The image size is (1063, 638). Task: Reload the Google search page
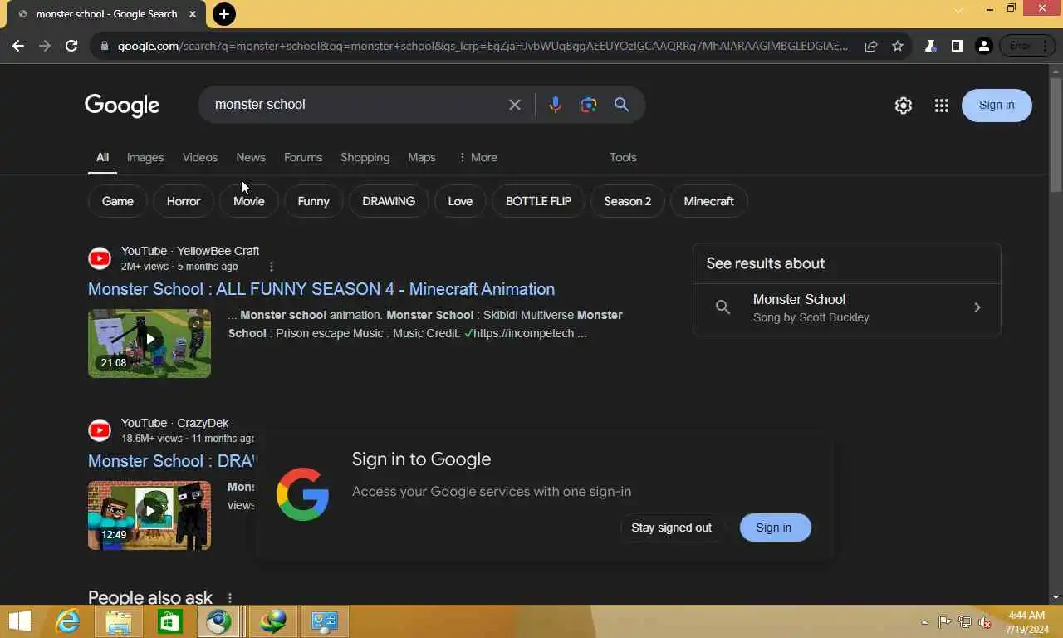pyautogui.click(x=71, y=46)
